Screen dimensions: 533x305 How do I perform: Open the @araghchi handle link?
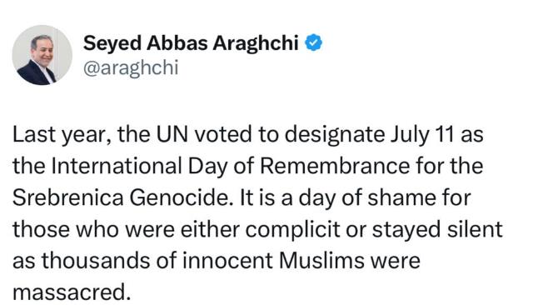click(x=131, y=67)
